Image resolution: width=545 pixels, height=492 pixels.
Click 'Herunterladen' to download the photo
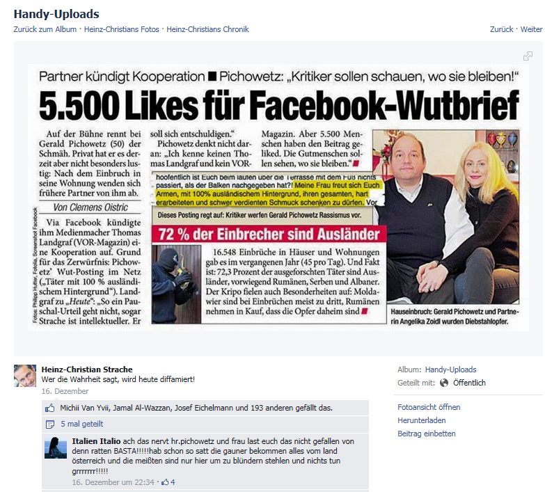tap(422, 420)
